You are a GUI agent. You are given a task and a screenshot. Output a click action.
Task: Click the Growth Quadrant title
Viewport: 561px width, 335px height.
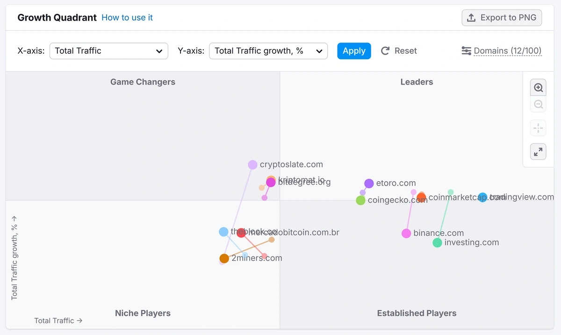coord(57,18)
